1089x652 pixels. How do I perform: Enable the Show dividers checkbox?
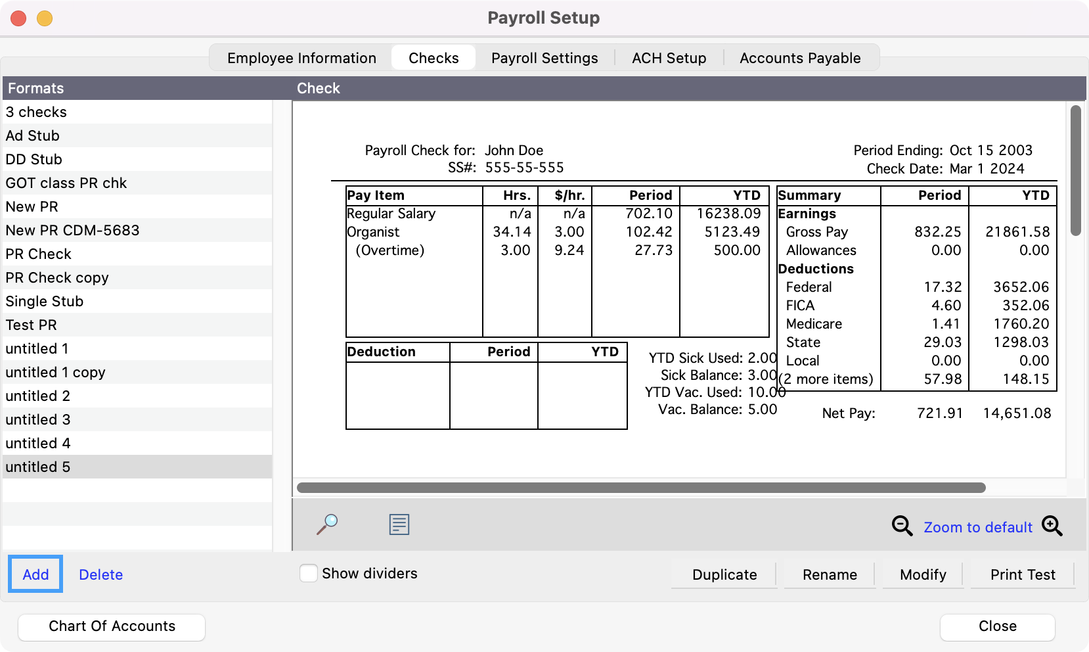pyautogui.click(x=309, y=573)
